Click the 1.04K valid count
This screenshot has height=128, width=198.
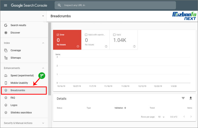[x=120, y=40]
